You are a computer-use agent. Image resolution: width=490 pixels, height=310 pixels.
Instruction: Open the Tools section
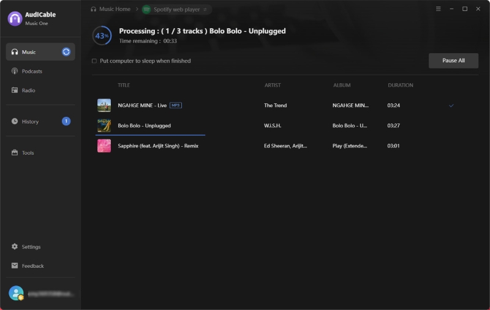pyautogui.click(x=40, y=152)
